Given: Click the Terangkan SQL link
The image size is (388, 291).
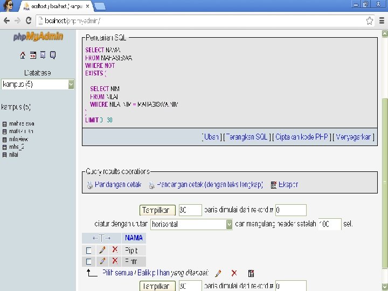Looking at the screenshot, I should [247, 137].
